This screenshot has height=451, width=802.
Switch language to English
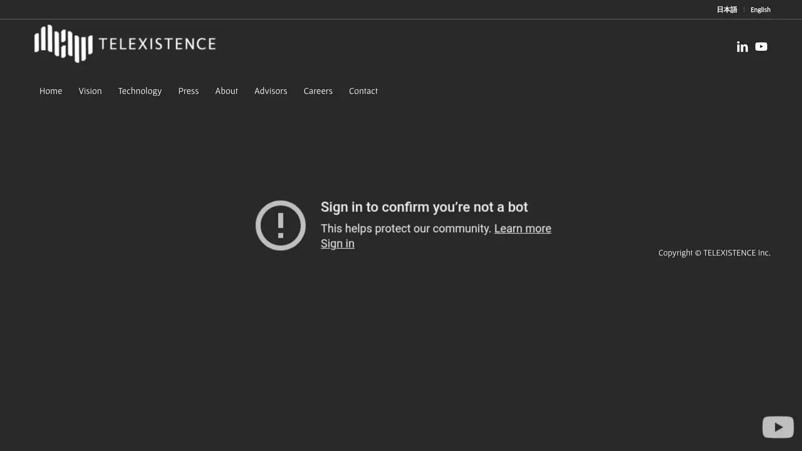[761, 9]
